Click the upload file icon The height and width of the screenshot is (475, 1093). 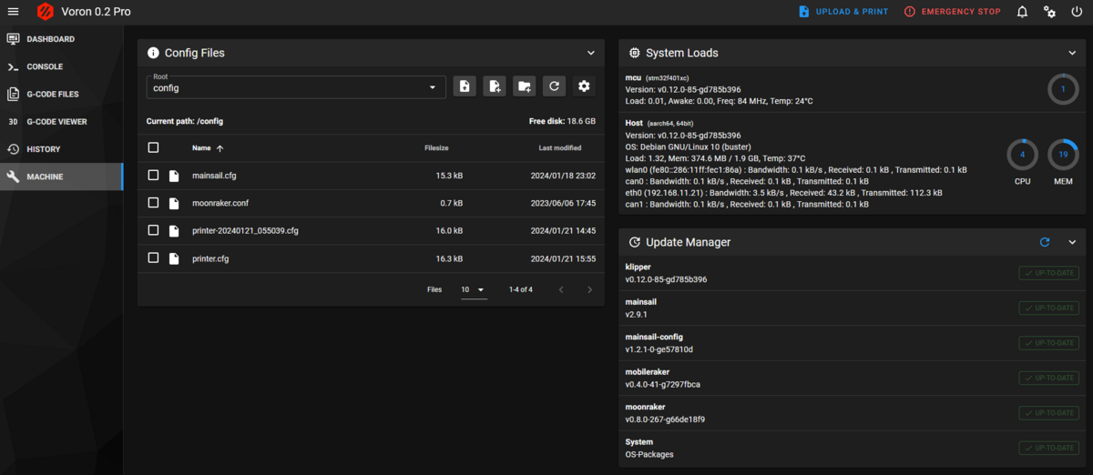465,86
